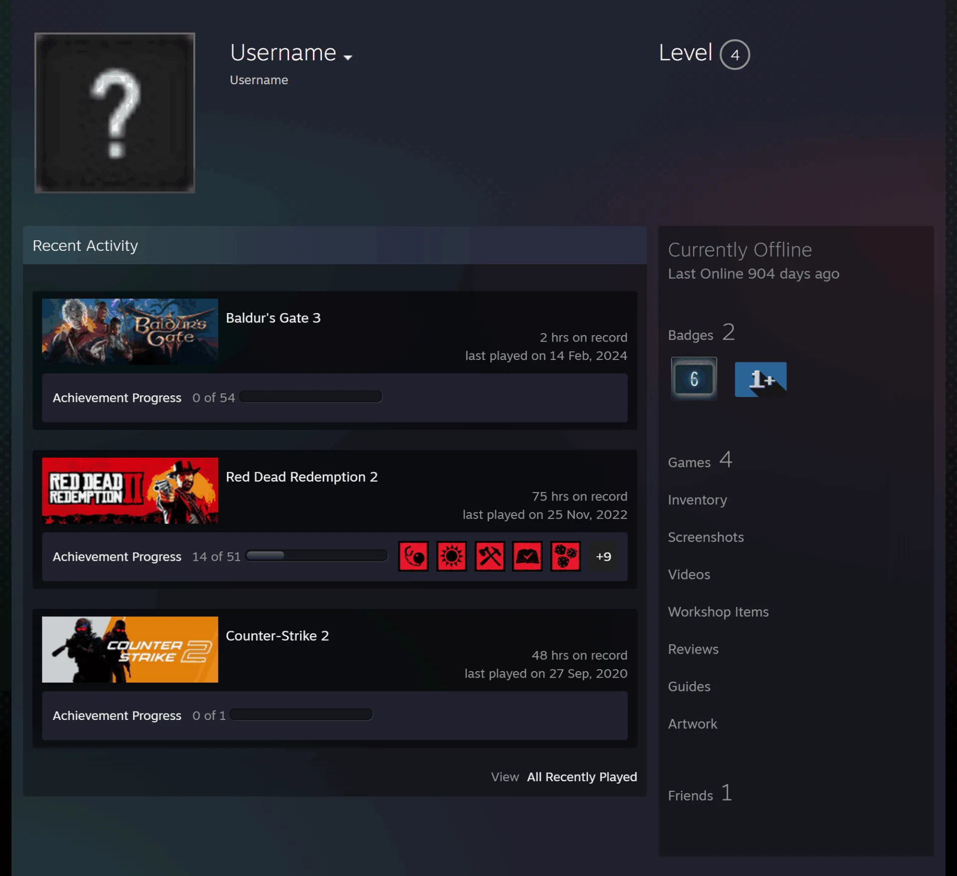
Task: Open the Badges section link
Action: [701, 333]
